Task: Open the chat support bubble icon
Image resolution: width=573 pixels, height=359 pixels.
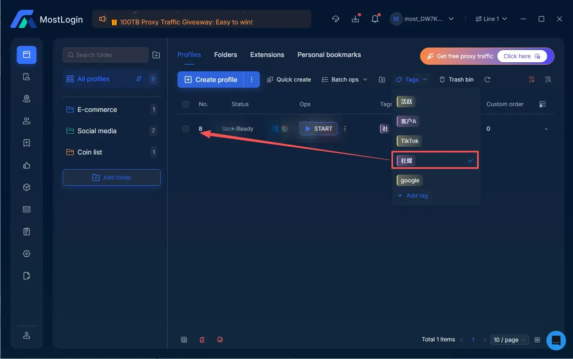Action: coord(556,340)
